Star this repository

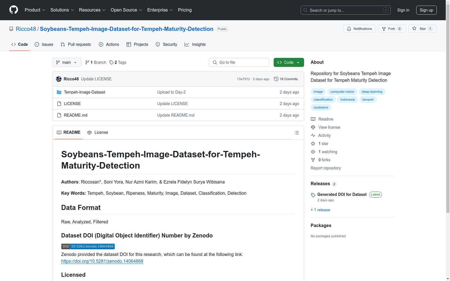(x=422, y=29)
